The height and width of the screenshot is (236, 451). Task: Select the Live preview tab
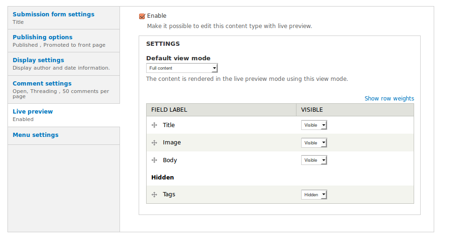[33, 112]
